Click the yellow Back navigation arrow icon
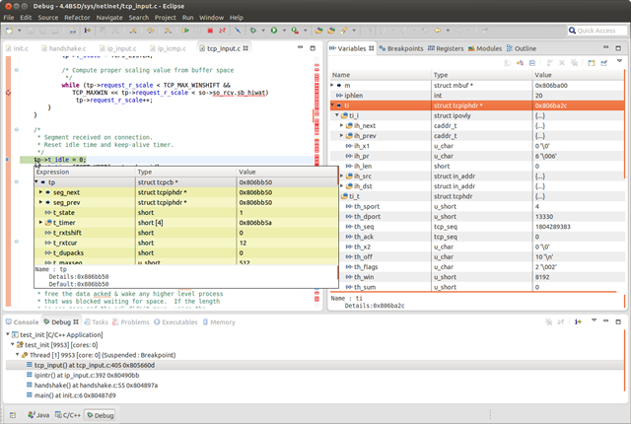Screen dimensions: 631x424 438,31
